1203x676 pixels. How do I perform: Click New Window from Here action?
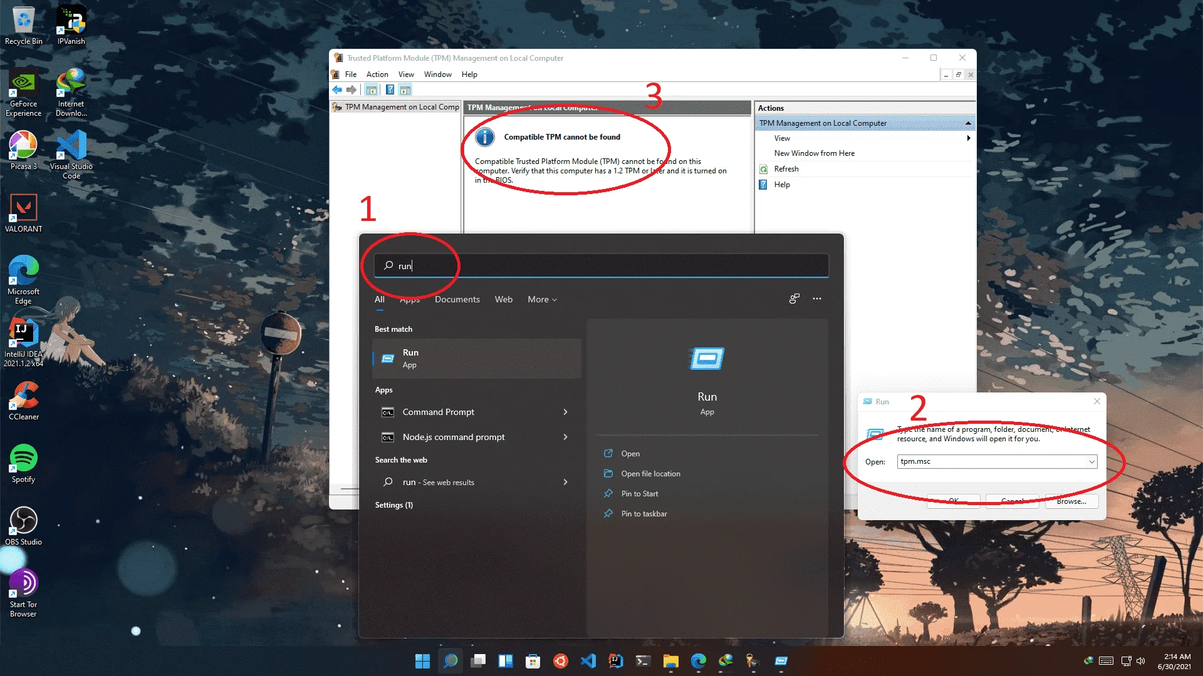coord(814,153)
